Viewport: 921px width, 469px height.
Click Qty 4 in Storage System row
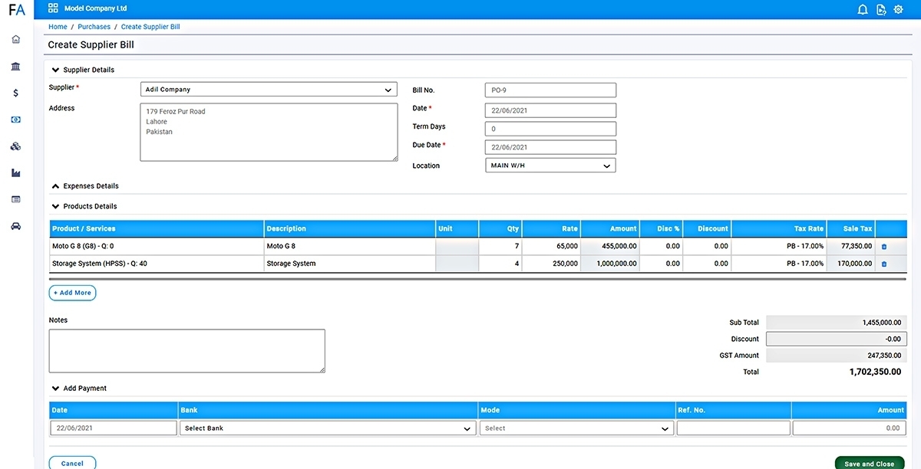point(500,264)
